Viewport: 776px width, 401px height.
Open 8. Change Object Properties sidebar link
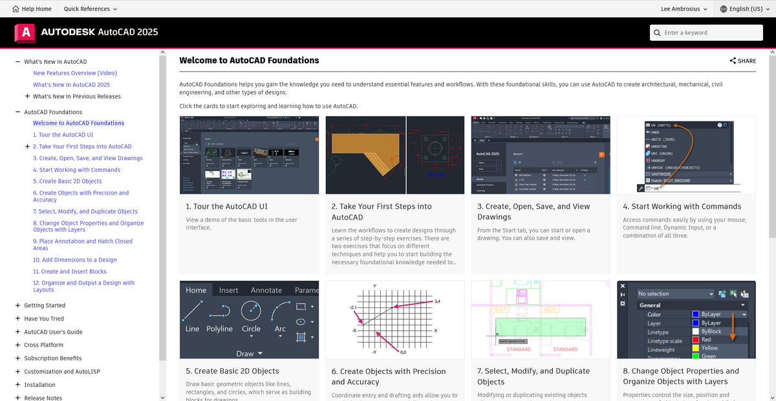click(x=89, y=226)
